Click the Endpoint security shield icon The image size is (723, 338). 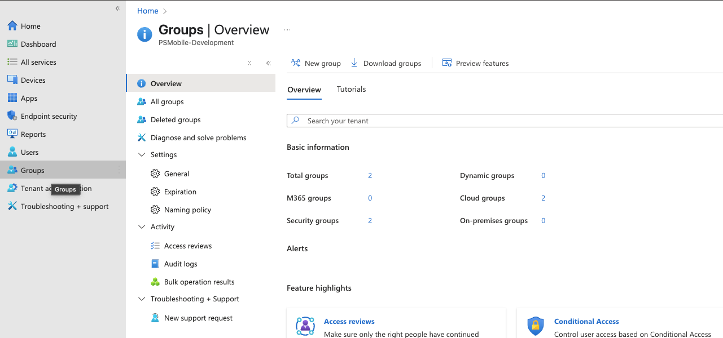12,116
